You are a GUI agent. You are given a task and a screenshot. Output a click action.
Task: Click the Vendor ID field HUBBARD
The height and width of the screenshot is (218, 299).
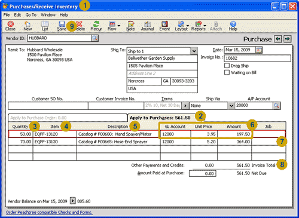pyautogui.click(x=59, y=38)
